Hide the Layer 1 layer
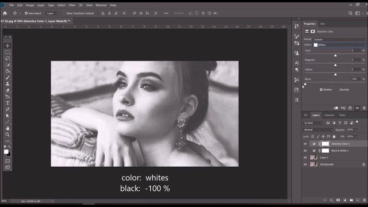The height and width of the screenshot is (207, 368). (305, 158)
